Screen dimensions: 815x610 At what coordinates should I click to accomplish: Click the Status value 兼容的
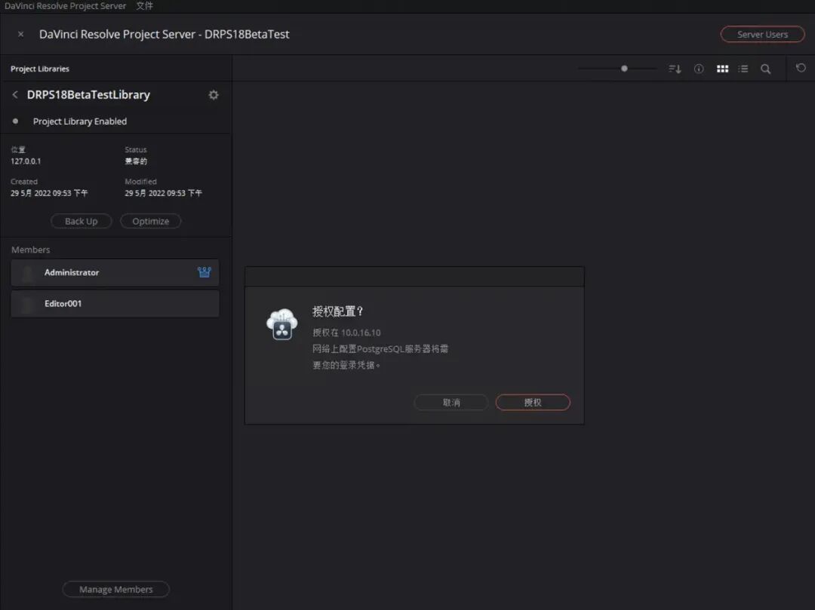click(x=136, y=161)
